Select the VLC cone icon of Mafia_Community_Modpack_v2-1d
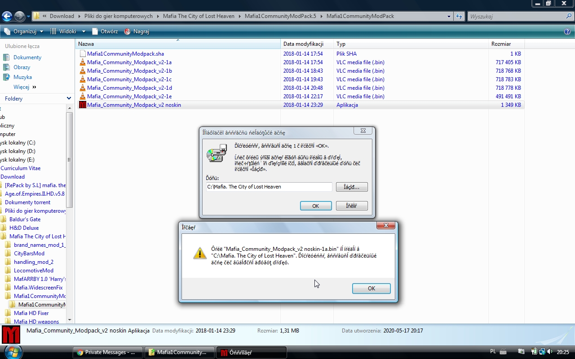This screenshot has width=575, height=359. pyautogui.click(x=83, y=88)
